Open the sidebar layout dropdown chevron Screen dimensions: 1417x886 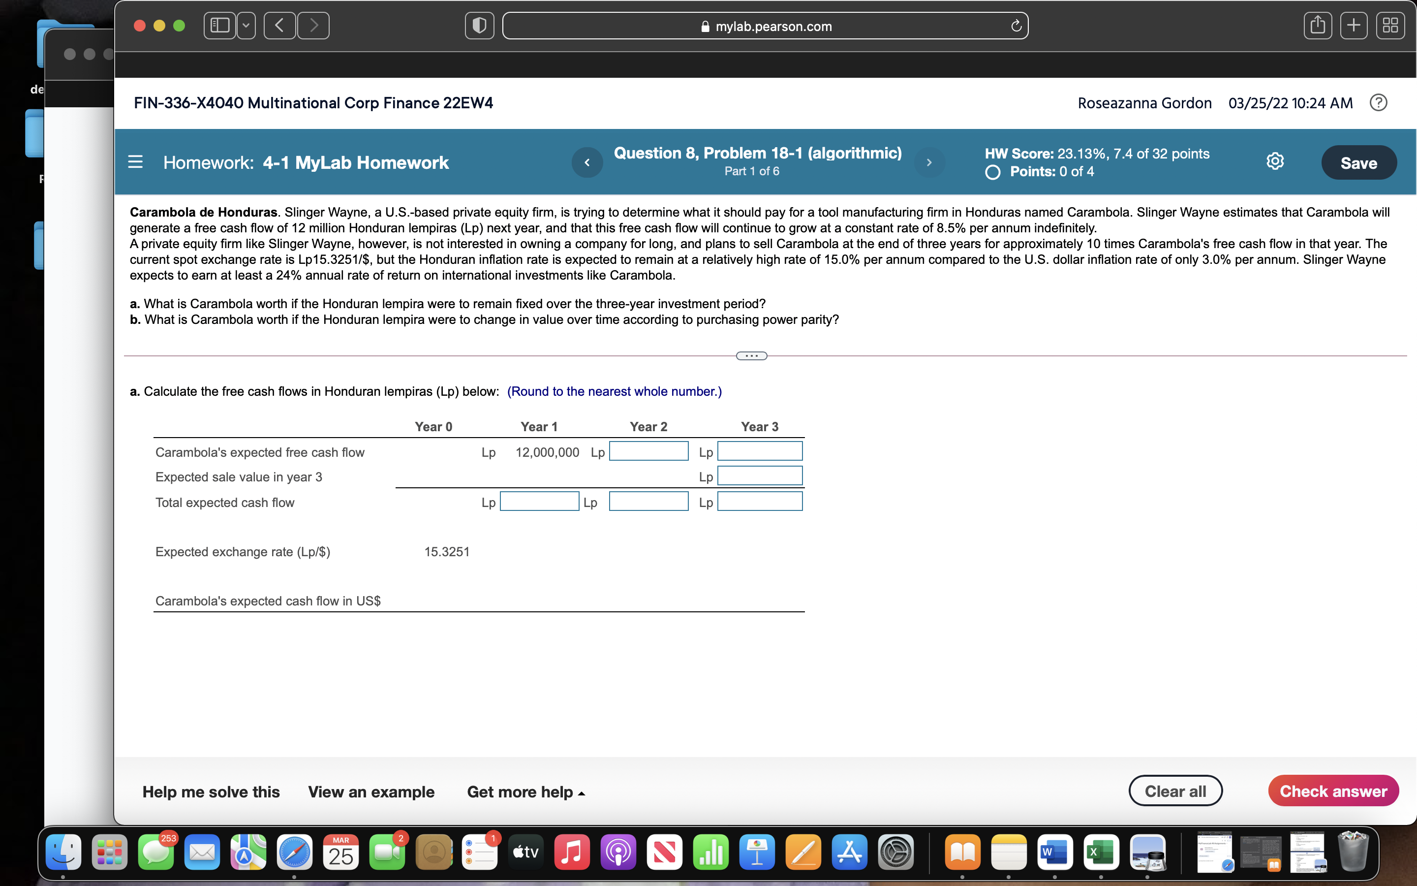point(246,25)
